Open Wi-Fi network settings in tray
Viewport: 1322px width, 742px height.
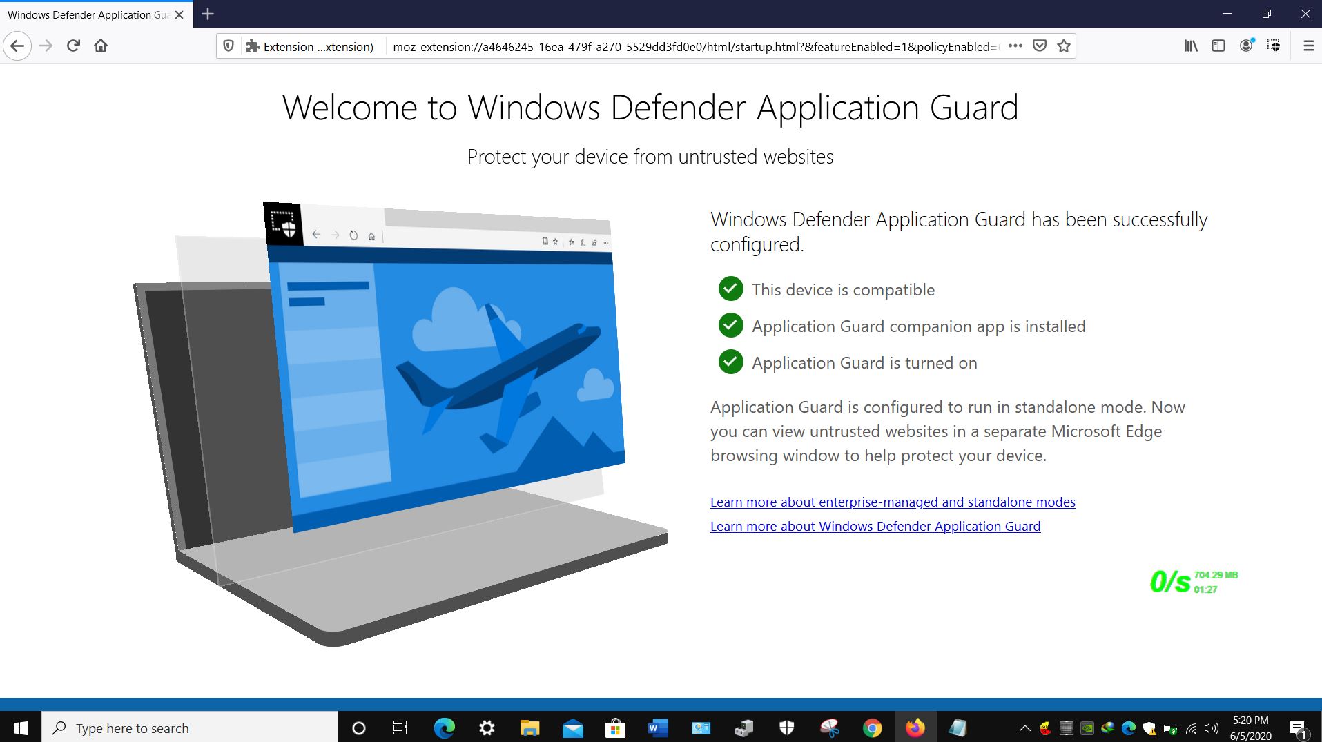(x=1192, y=728)
